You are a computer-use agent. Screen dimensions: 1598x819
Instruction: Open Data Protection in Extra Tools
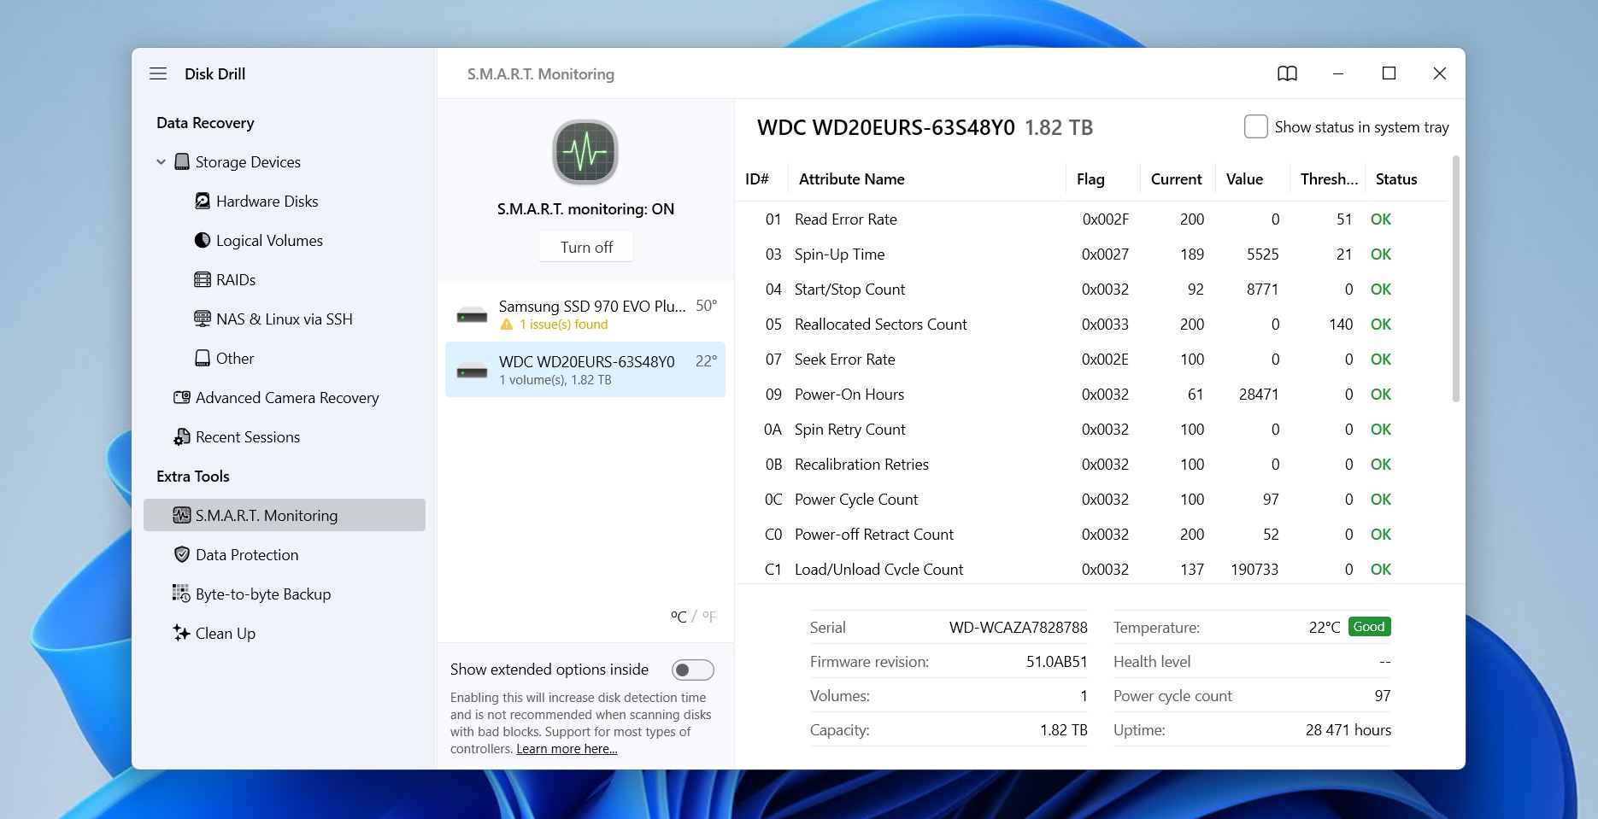[x=247, y=554]
